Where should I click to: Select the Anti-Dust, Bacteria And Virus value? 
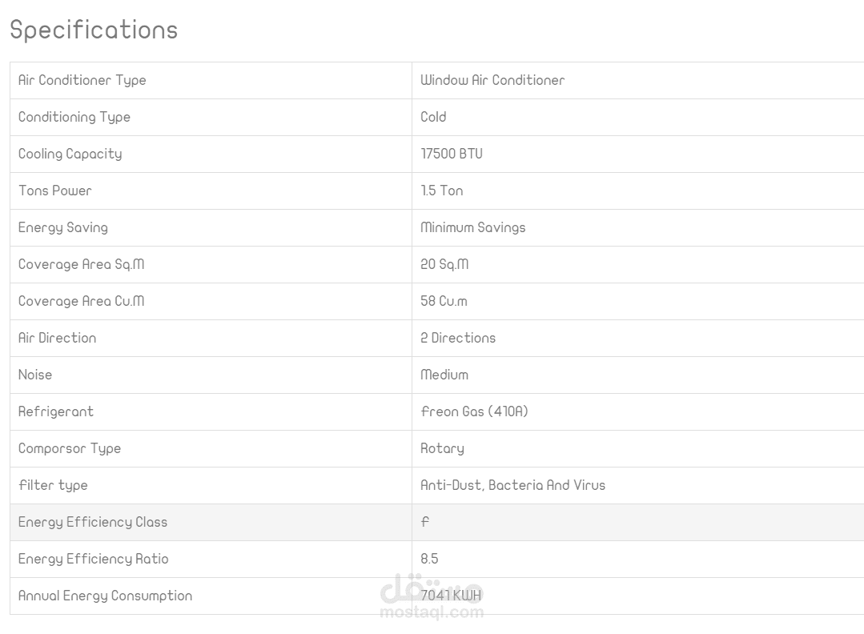pos(512,485)
